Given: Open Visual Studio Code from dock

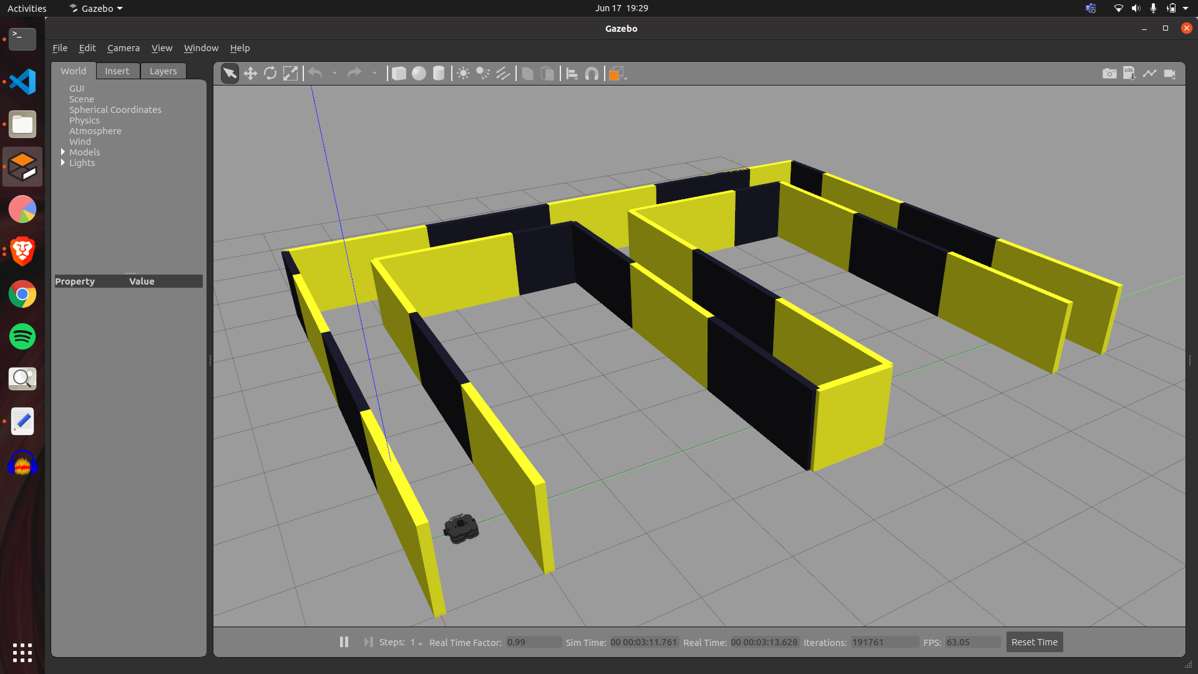Looking at the screenshot, I should pyautogui.click(x=22, y=82).
